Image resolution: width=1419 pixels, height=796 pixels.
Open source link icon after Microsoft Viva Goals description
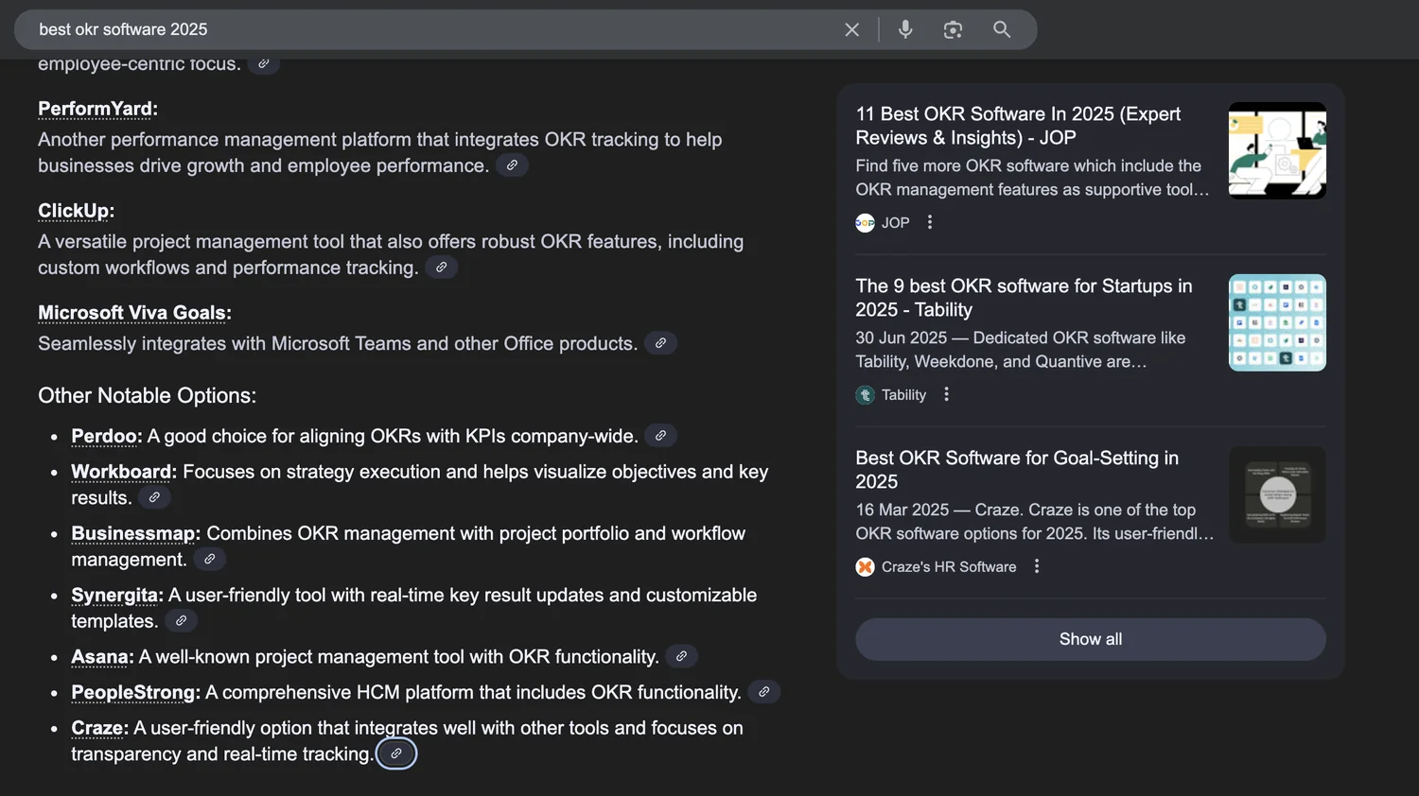[660, 343]
